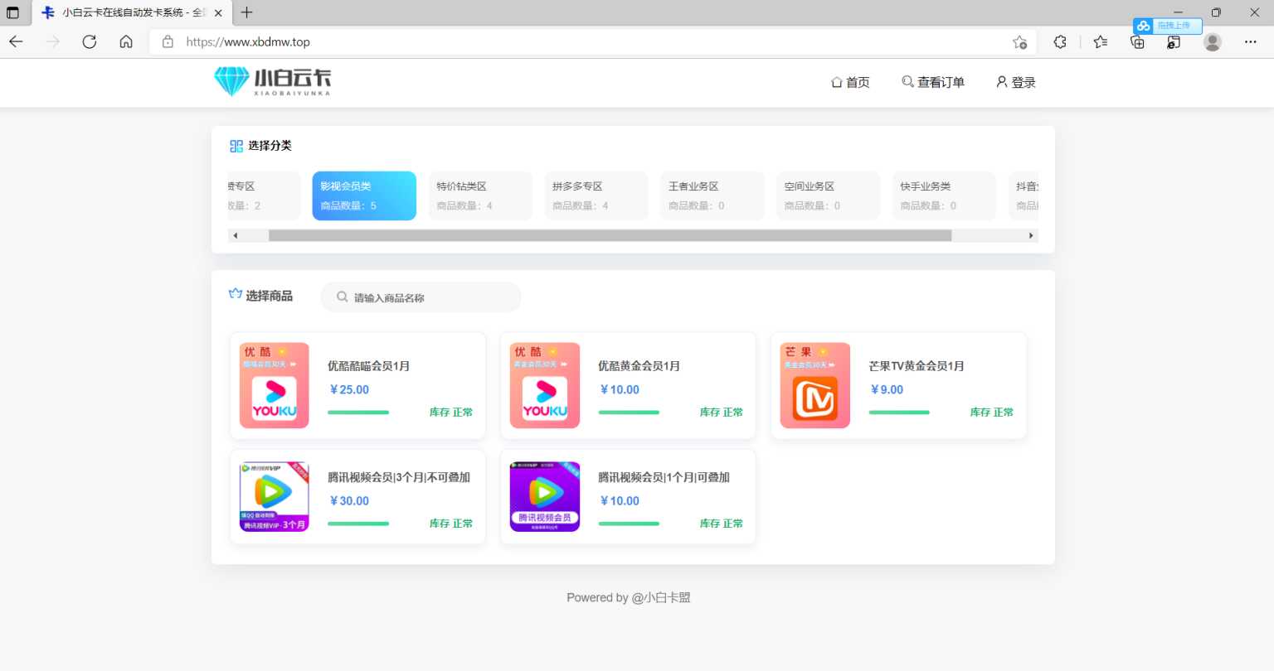
Task: Open the 登录 link
Action: 1022,81
